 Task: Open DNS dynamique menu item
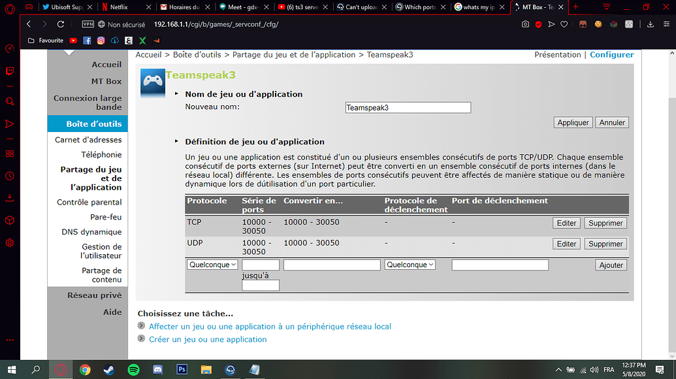(91, 232)
